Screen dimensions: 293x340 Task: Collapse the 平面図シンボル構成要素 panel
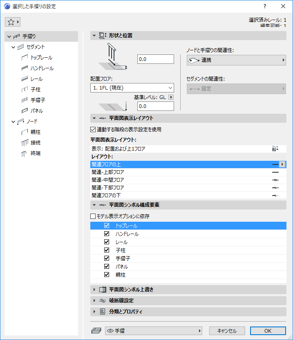point(94,205)
